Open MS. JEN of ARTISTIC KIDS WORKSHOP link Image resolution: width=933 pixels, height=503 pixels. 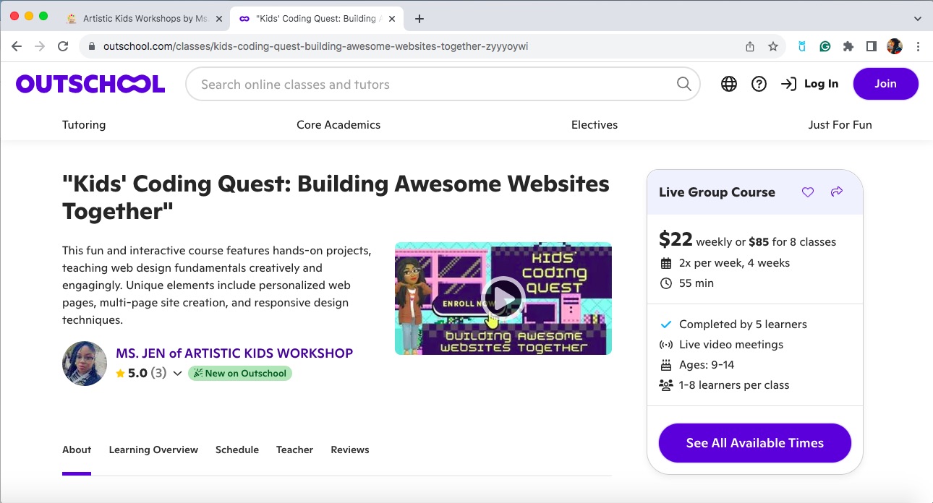pyautogui.click(x=234, y=353)
